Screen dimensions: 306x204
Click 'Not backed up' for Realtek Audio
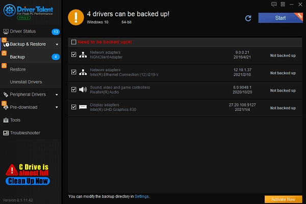tap(283, 91)
